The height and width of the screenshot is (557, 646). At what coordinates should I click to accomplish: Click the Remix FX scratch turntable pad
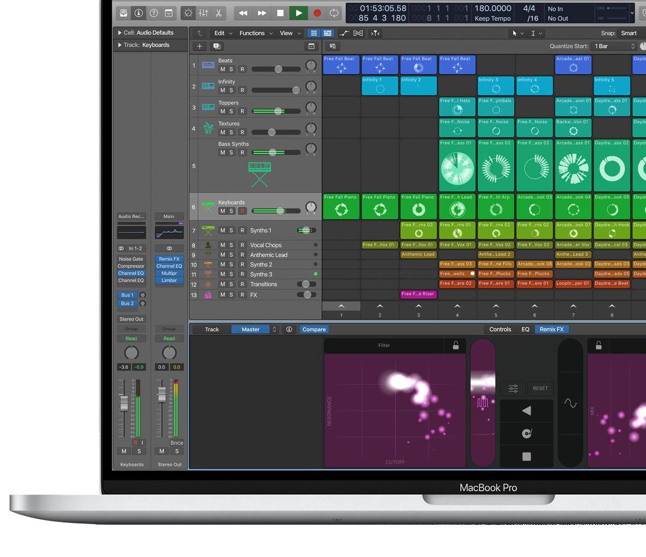526,433
